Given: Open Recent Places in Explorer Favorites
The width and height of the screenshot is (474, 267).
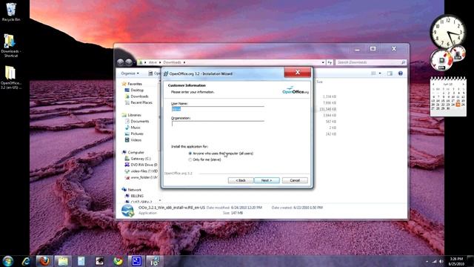Looking at the screenshot, I should 141,102.
